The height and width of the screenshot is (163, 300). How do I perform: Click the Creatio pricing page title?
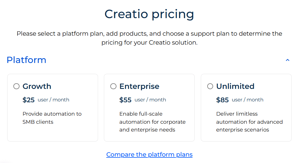(149, 14)
